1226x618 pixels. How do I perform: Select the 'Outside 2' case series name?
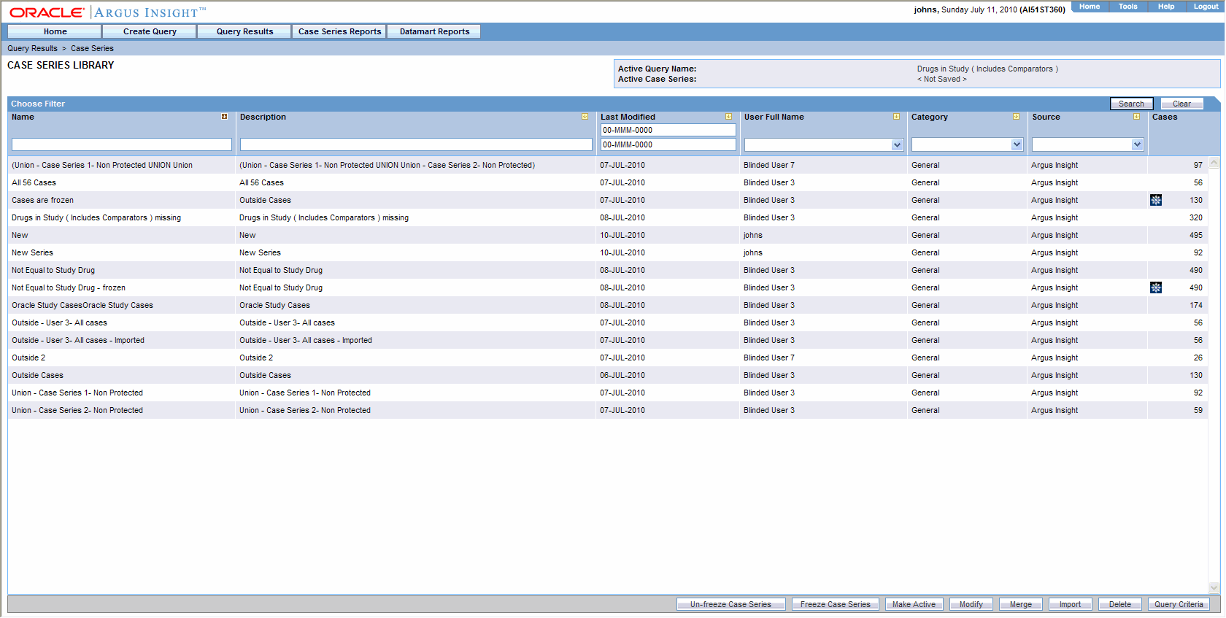tap(28, 358)
